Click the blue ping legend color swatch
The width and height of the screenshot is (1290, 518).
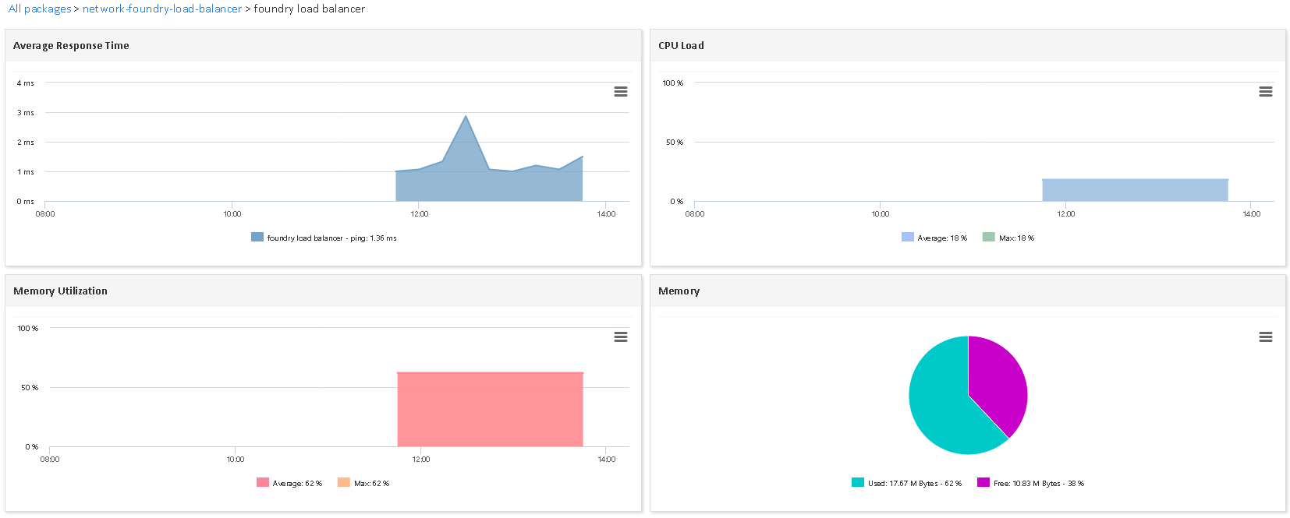[x=257, y=238]
